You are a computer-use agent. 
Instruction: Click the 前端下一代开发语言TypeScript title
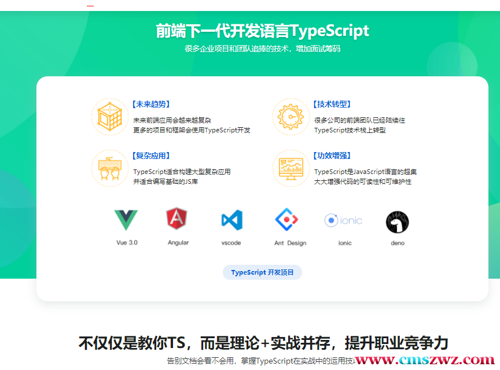262,31
